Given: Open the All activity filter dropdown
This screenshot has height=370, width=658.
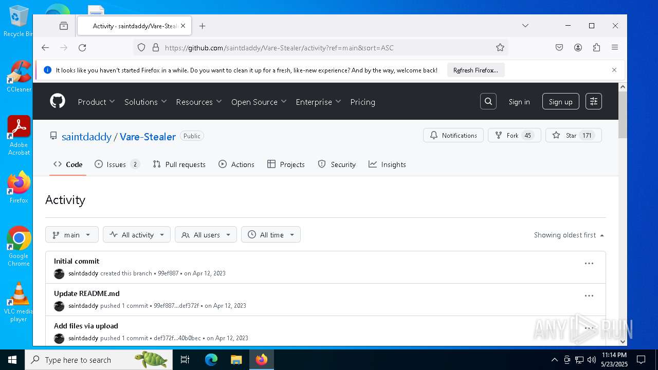Looking at the screenshot, I should coord(137,234).
